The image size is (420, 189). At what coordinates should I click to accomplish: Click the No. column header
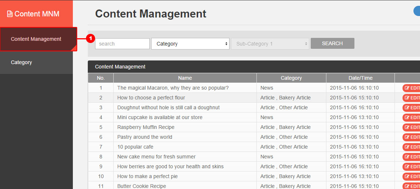(101, 78)
